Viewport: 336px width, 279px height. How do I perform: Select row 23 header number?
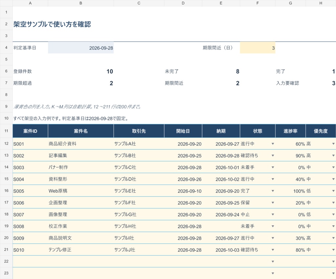click(x=6, y=273)
